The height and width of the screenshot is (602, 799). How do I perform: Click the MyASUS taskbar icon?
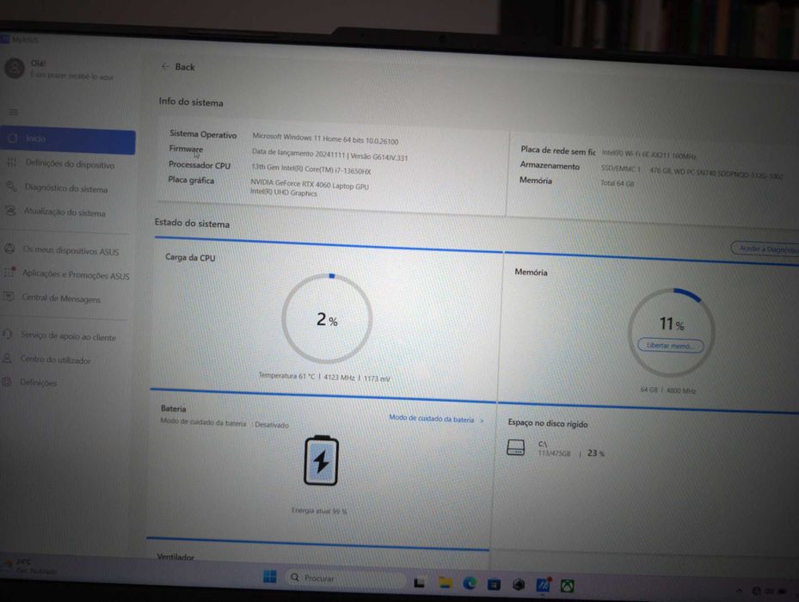(x=544, y=584)
